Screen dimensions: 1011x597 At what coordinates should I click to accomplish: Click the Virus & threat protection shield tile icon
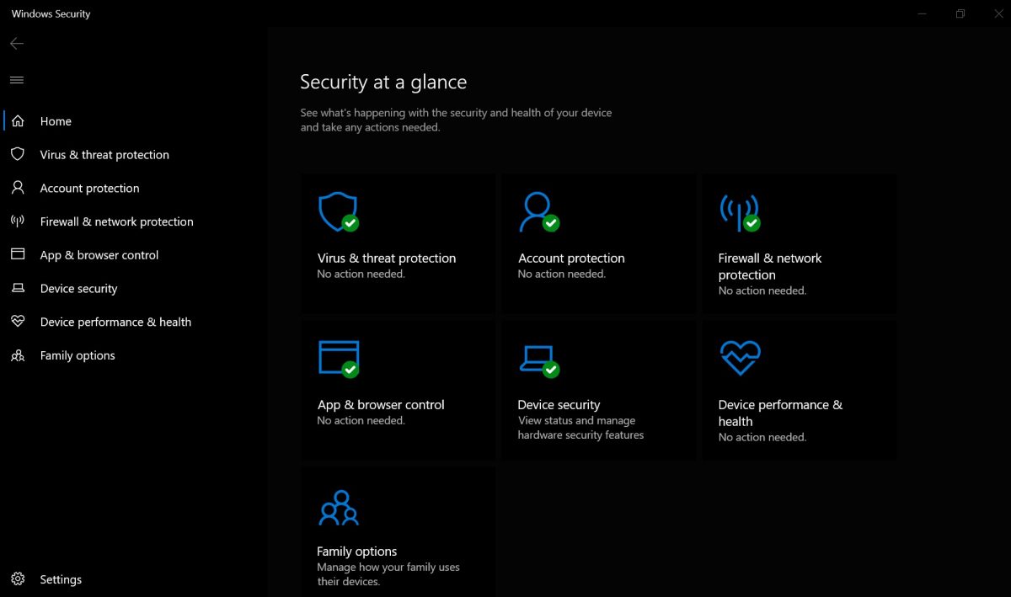click(337, 211)
